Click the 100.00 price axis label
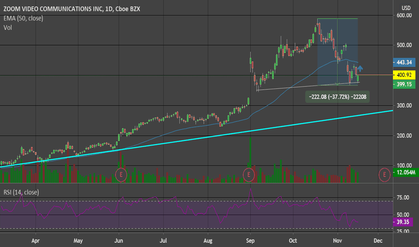The image size is (419, 247). coord(404,166)
